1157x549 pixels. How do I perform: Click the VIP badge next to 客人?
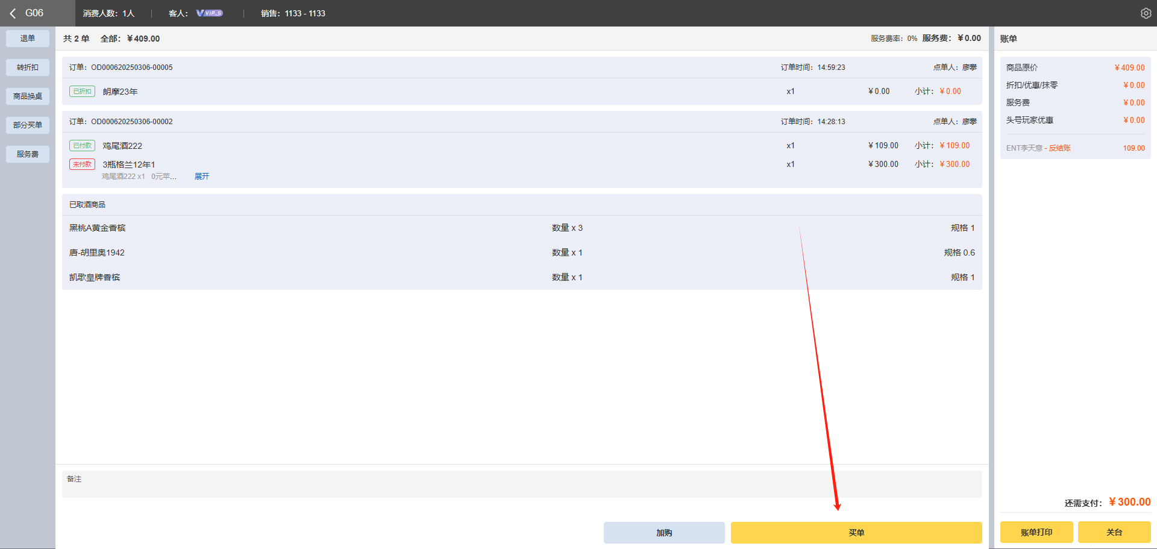(x=210, y=13)
